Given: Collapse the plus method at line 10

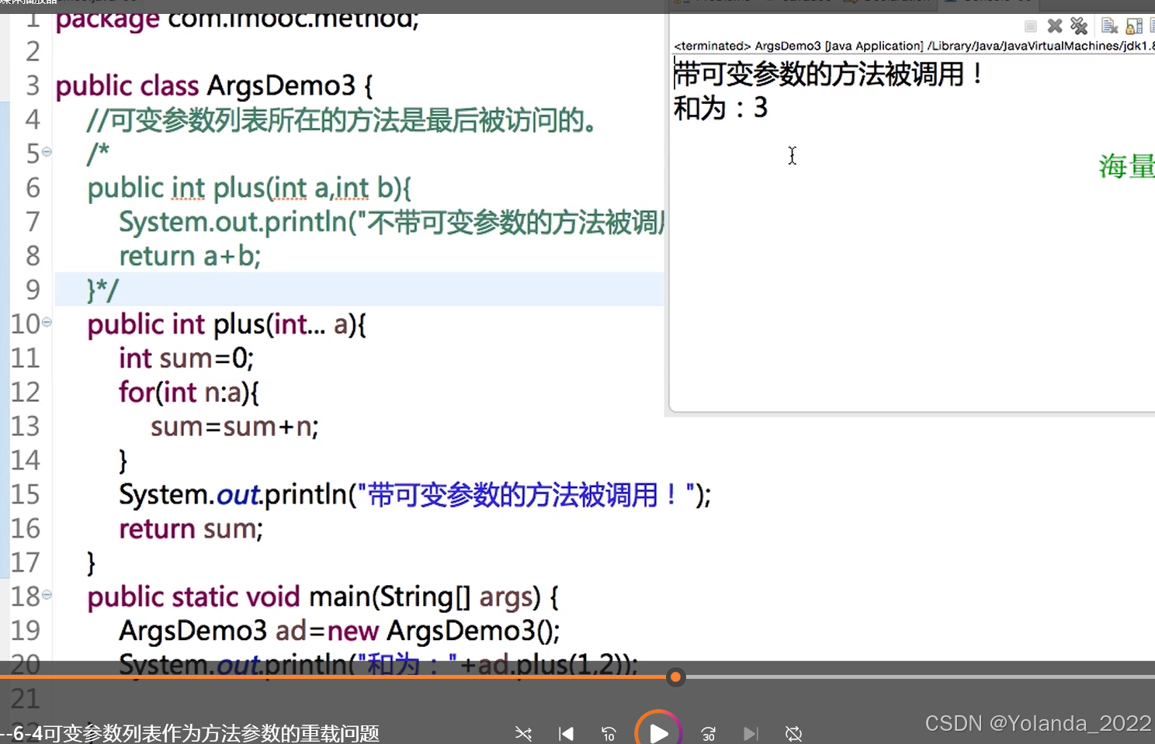Looking at the screenshot, I should click(x=47, y=322).
